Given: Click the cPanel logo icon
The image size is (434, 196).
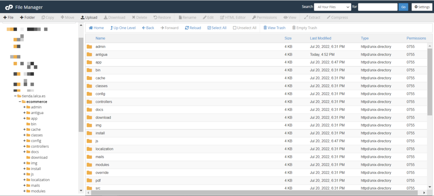Looking at the screenshot, I should 9,7.
